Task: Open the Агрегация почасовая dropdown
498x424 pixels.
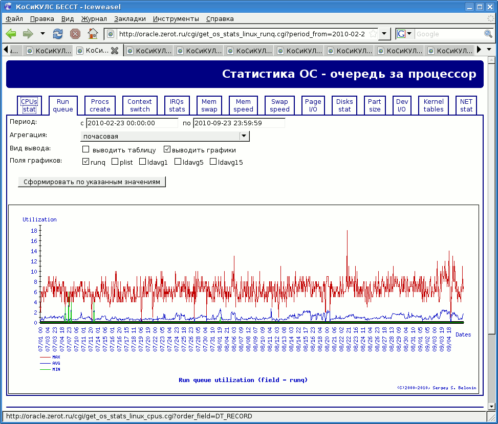Action: tap(165, 136)
